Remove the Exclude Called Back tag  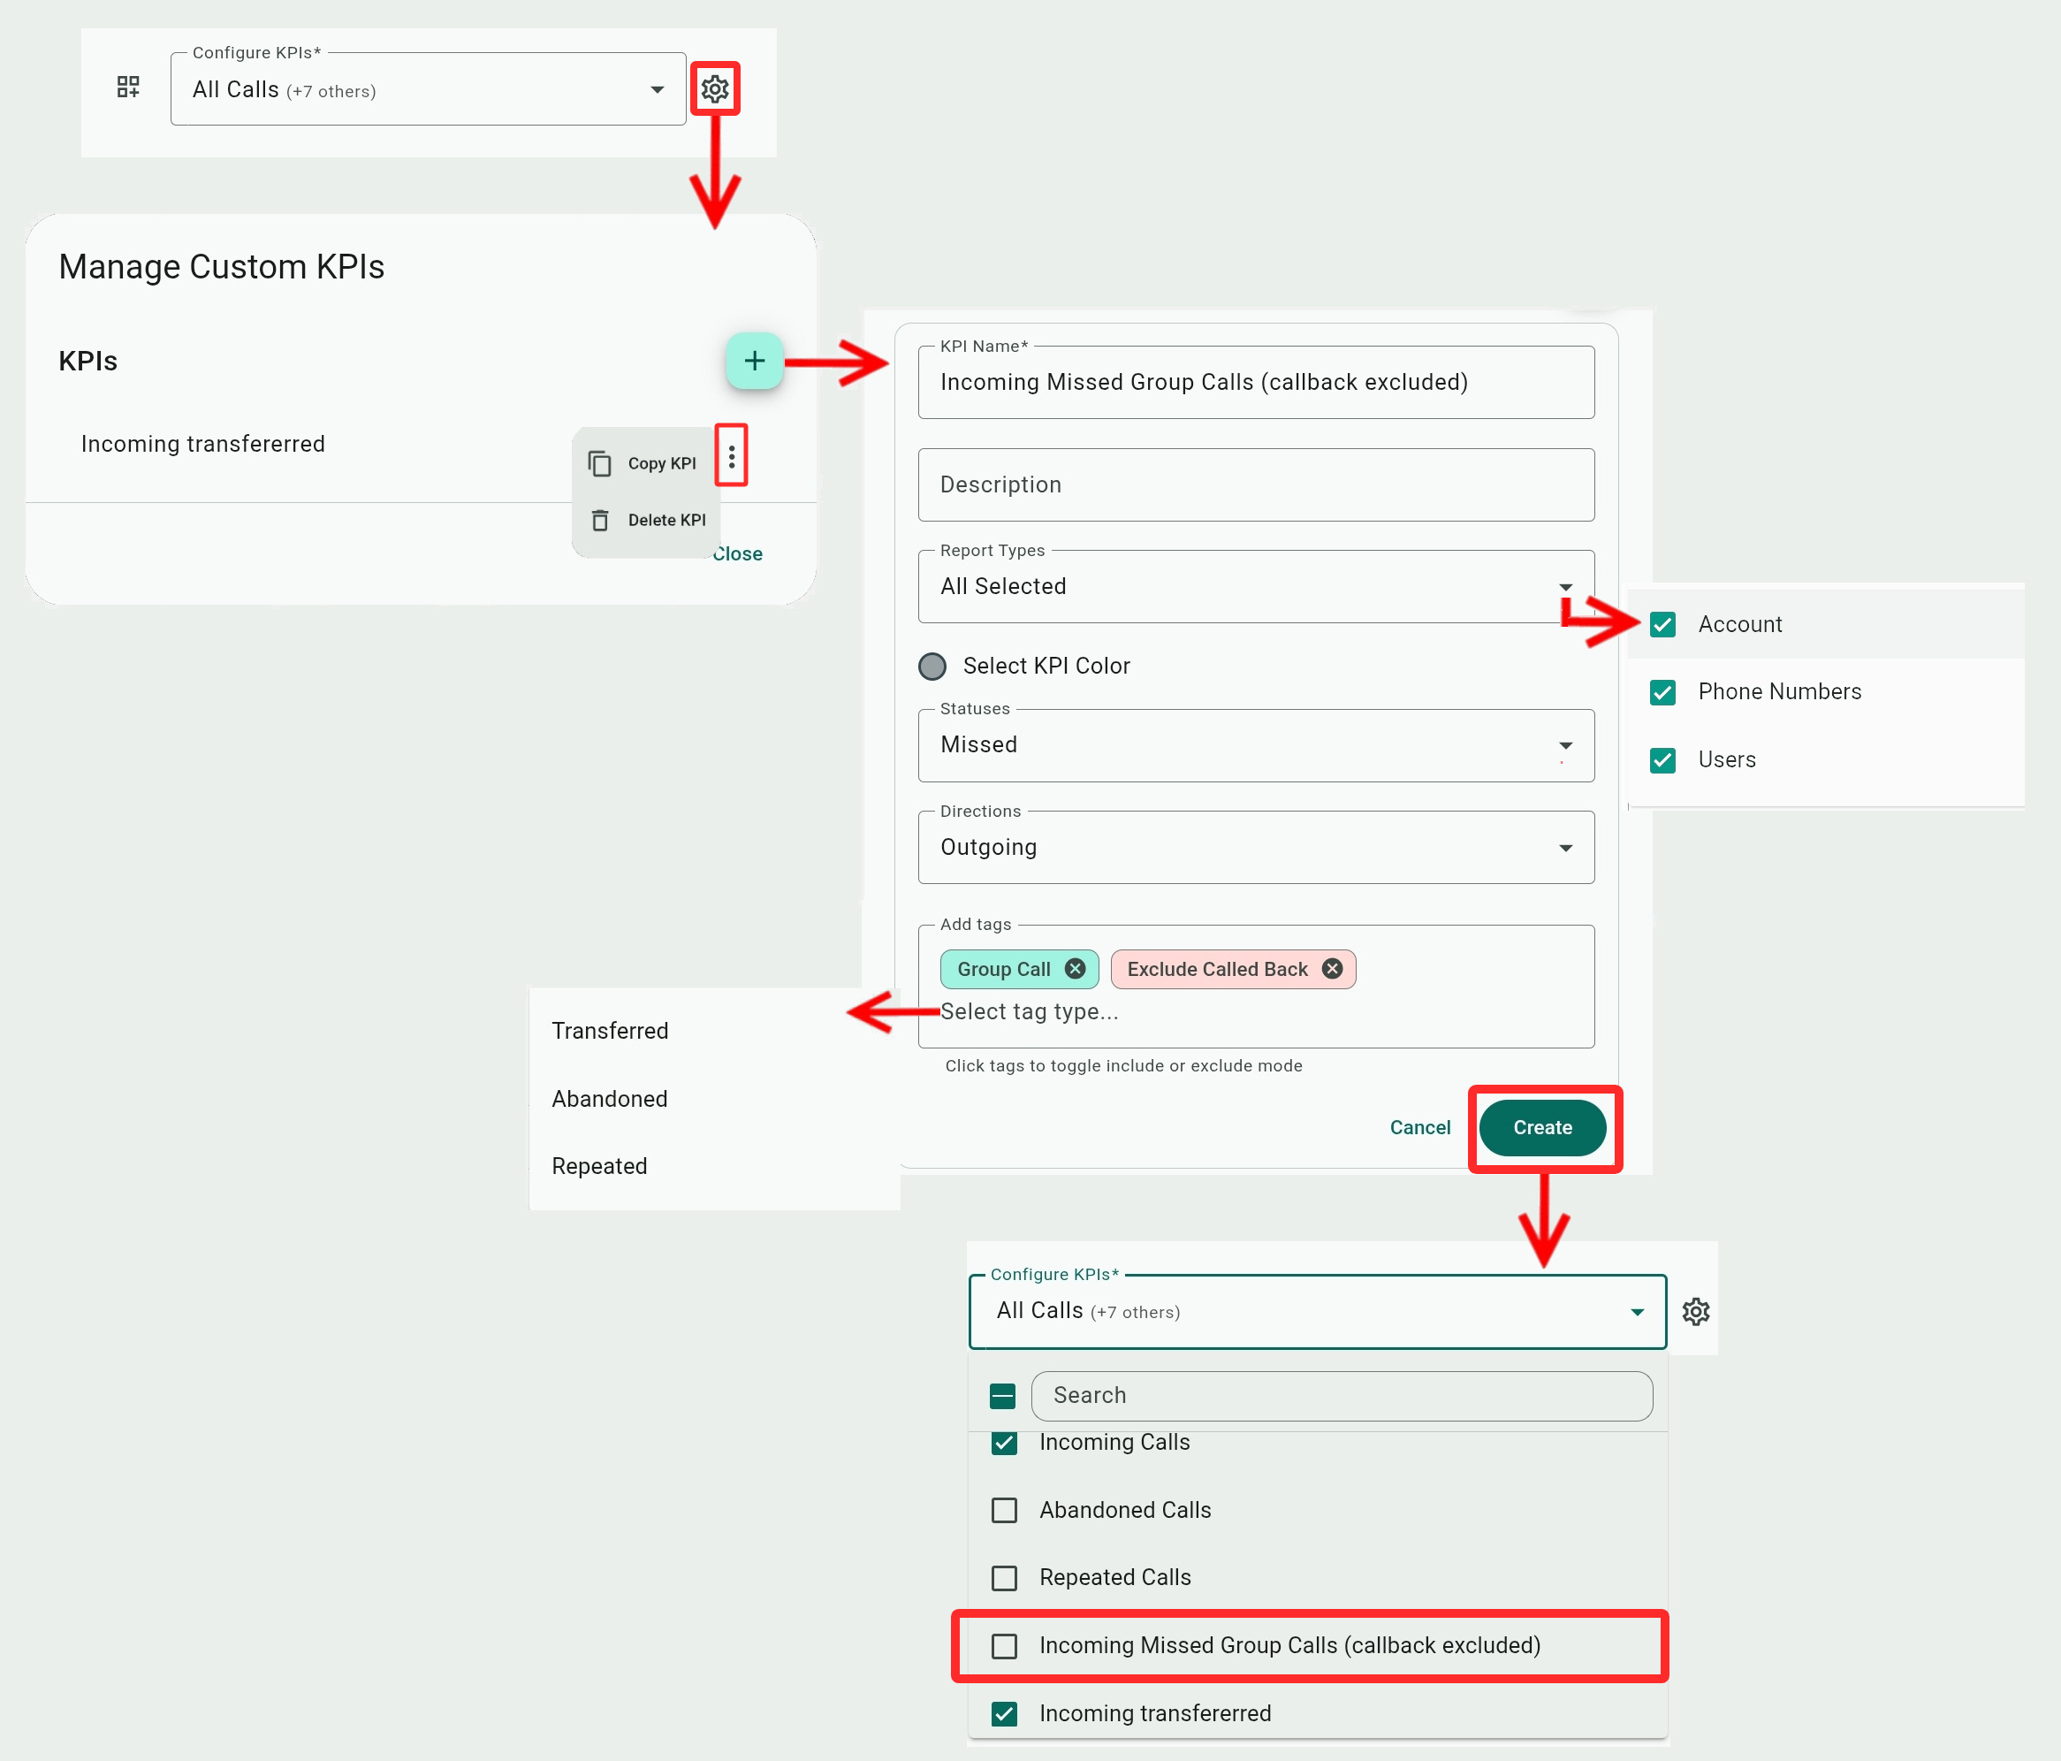(x=1332, y=969)
